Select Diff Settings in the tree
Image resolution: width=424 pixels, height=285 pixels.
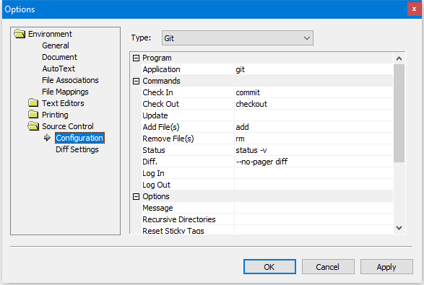77,149
